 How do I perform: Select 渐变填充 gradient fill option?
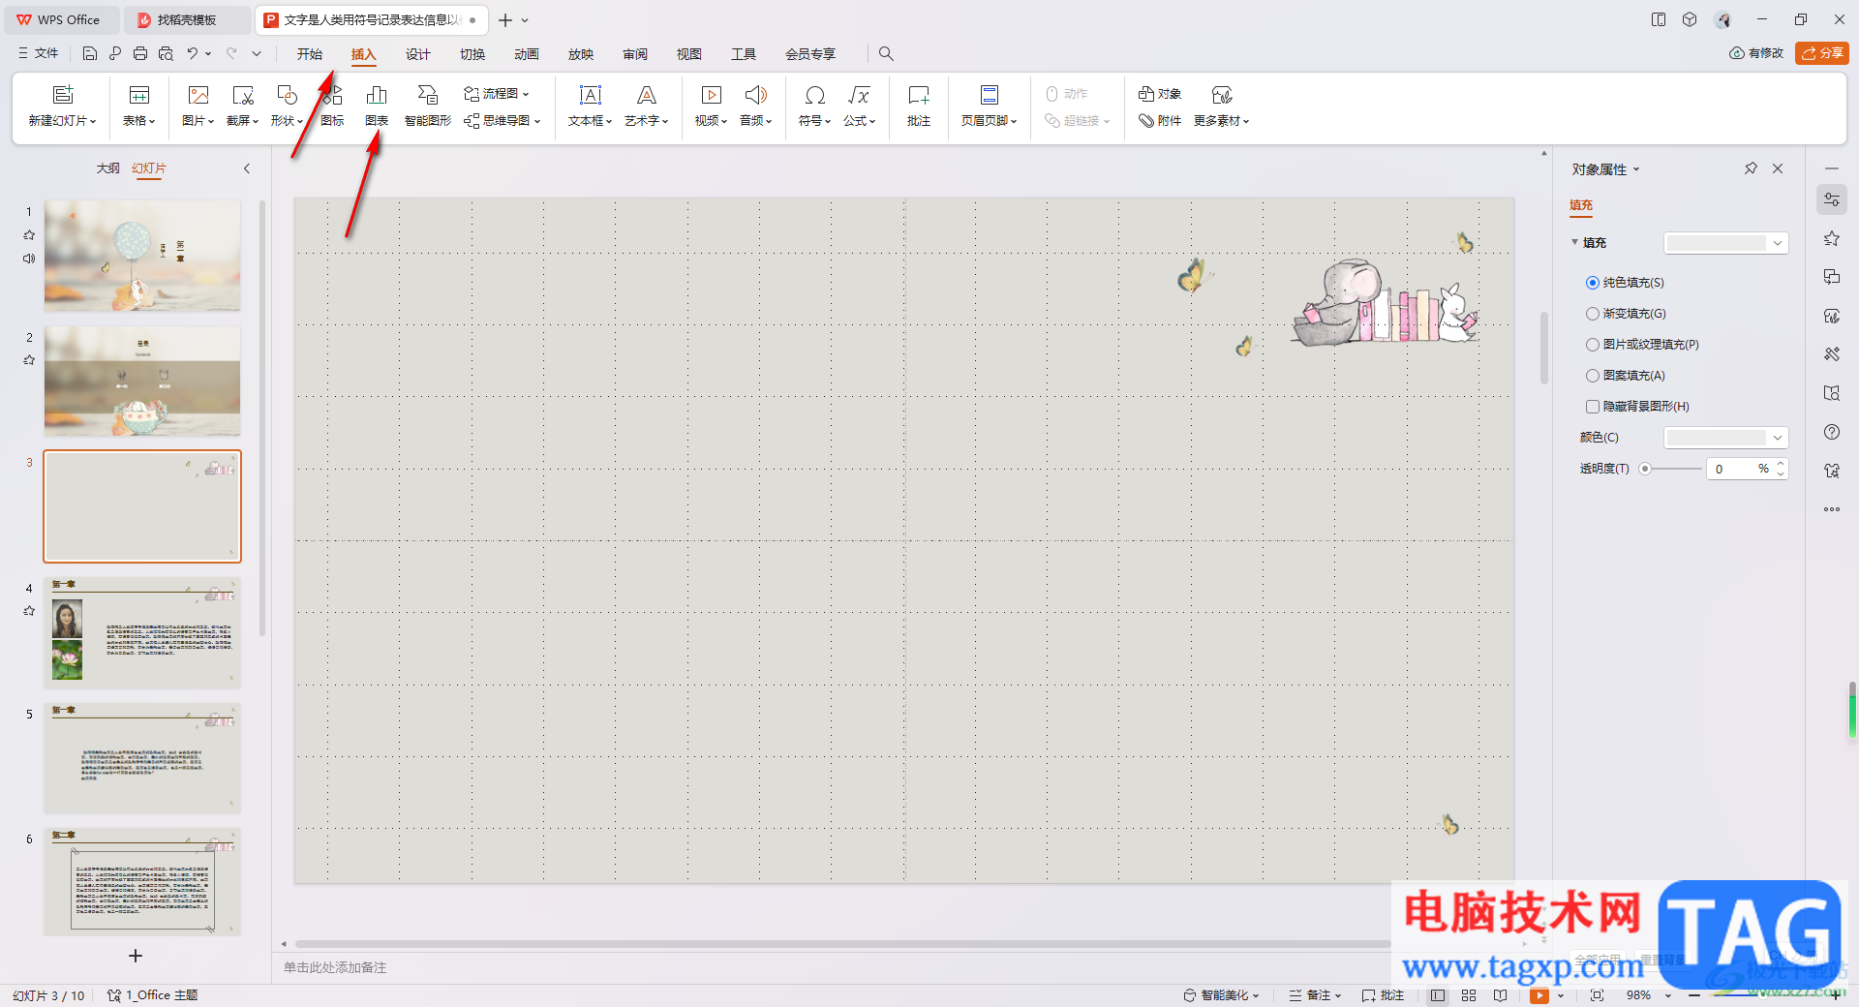point(1593,314)
